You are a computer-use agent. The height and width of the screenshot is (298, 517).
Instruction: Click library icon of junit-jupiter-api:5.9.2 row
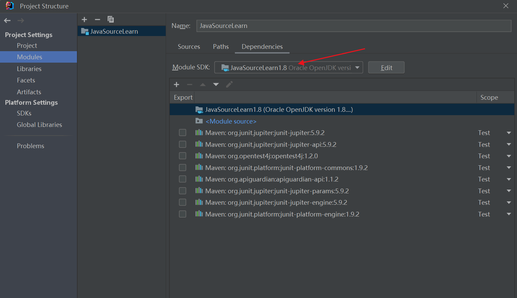pyautogui.click(x=199, y=144)
